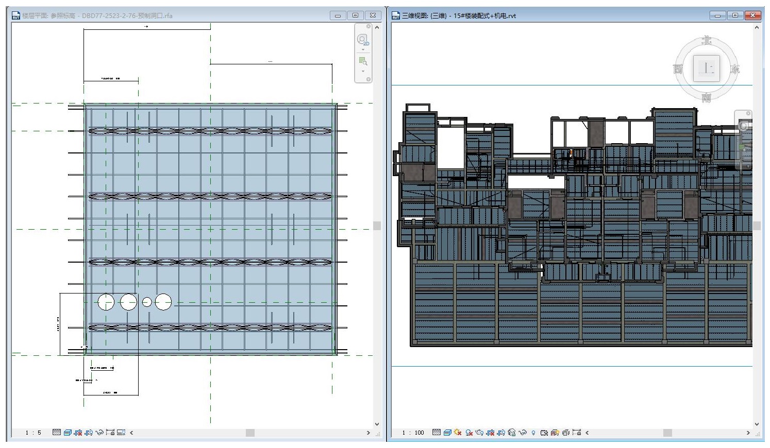Click 3D view scroll up arrow

click(x=757, y=27)
